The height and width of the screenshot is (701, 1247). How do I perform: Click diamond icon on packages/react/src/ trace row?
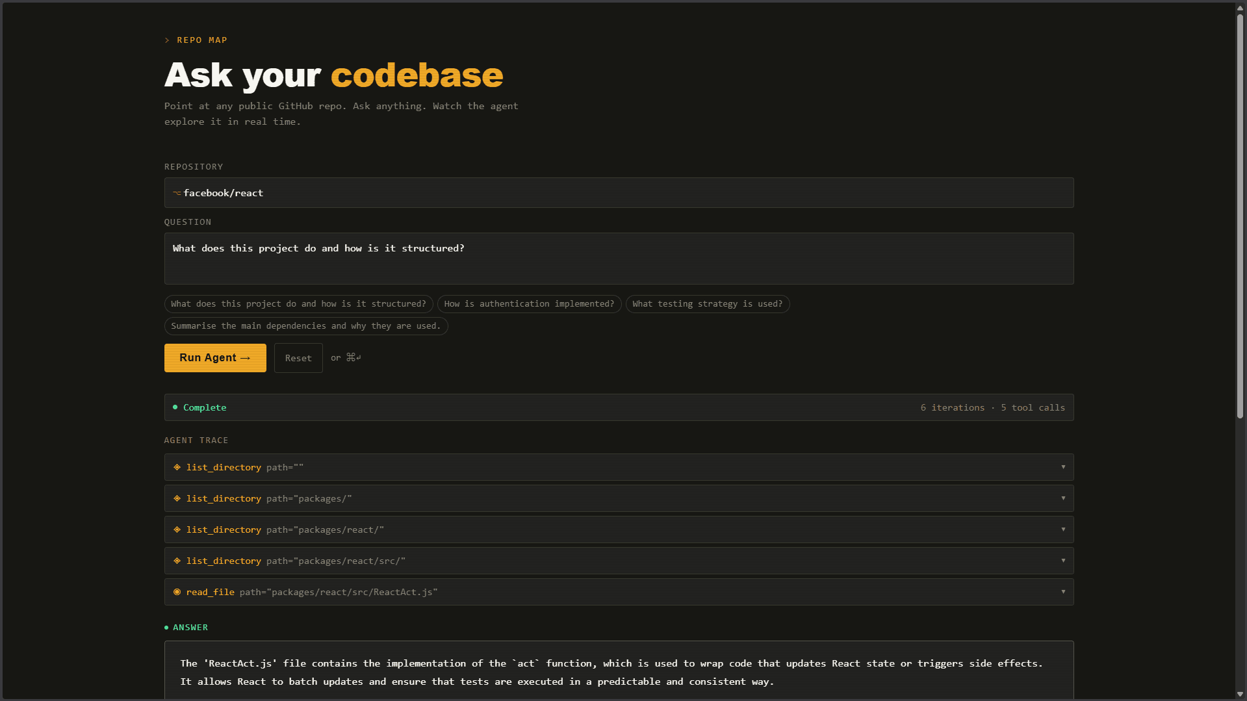coord(177,561)
